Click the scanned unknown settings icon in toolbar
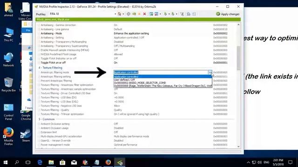Viewport: 298px width, 167px height. point(194,14)
